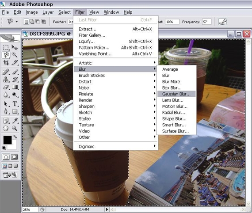The height and width of the screenshot is (213, 252).
Task: Select the Blur tool in toolbox
Action: coord(6,95)
